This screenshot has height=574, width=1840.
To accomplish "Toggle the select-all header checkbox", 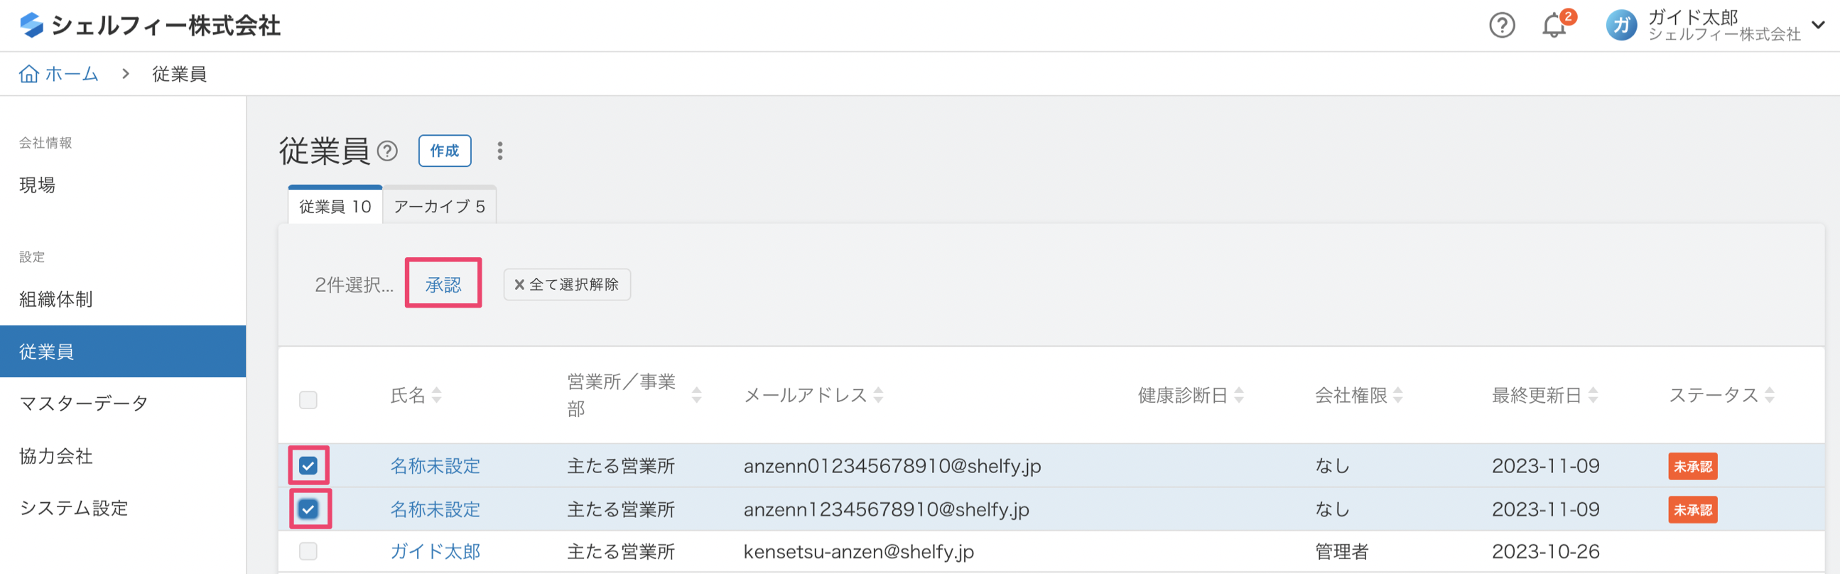I will click(x=308, y=399).
